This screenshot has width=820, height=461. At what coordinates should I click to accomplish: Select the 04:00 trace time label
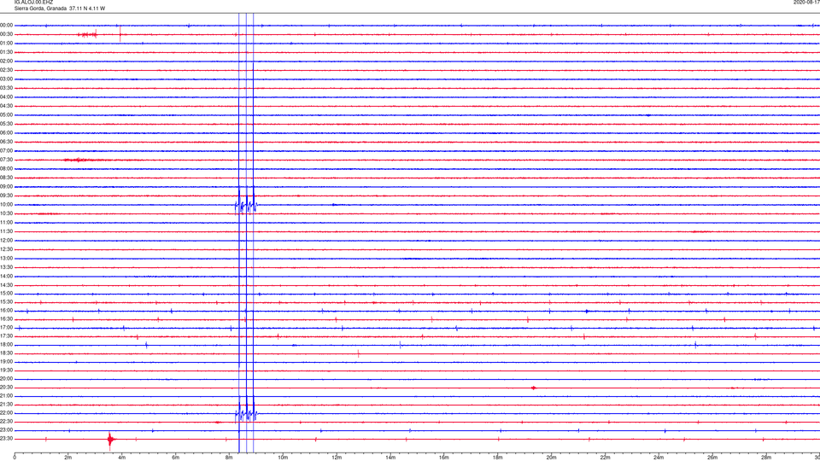[x=6, y=97]
